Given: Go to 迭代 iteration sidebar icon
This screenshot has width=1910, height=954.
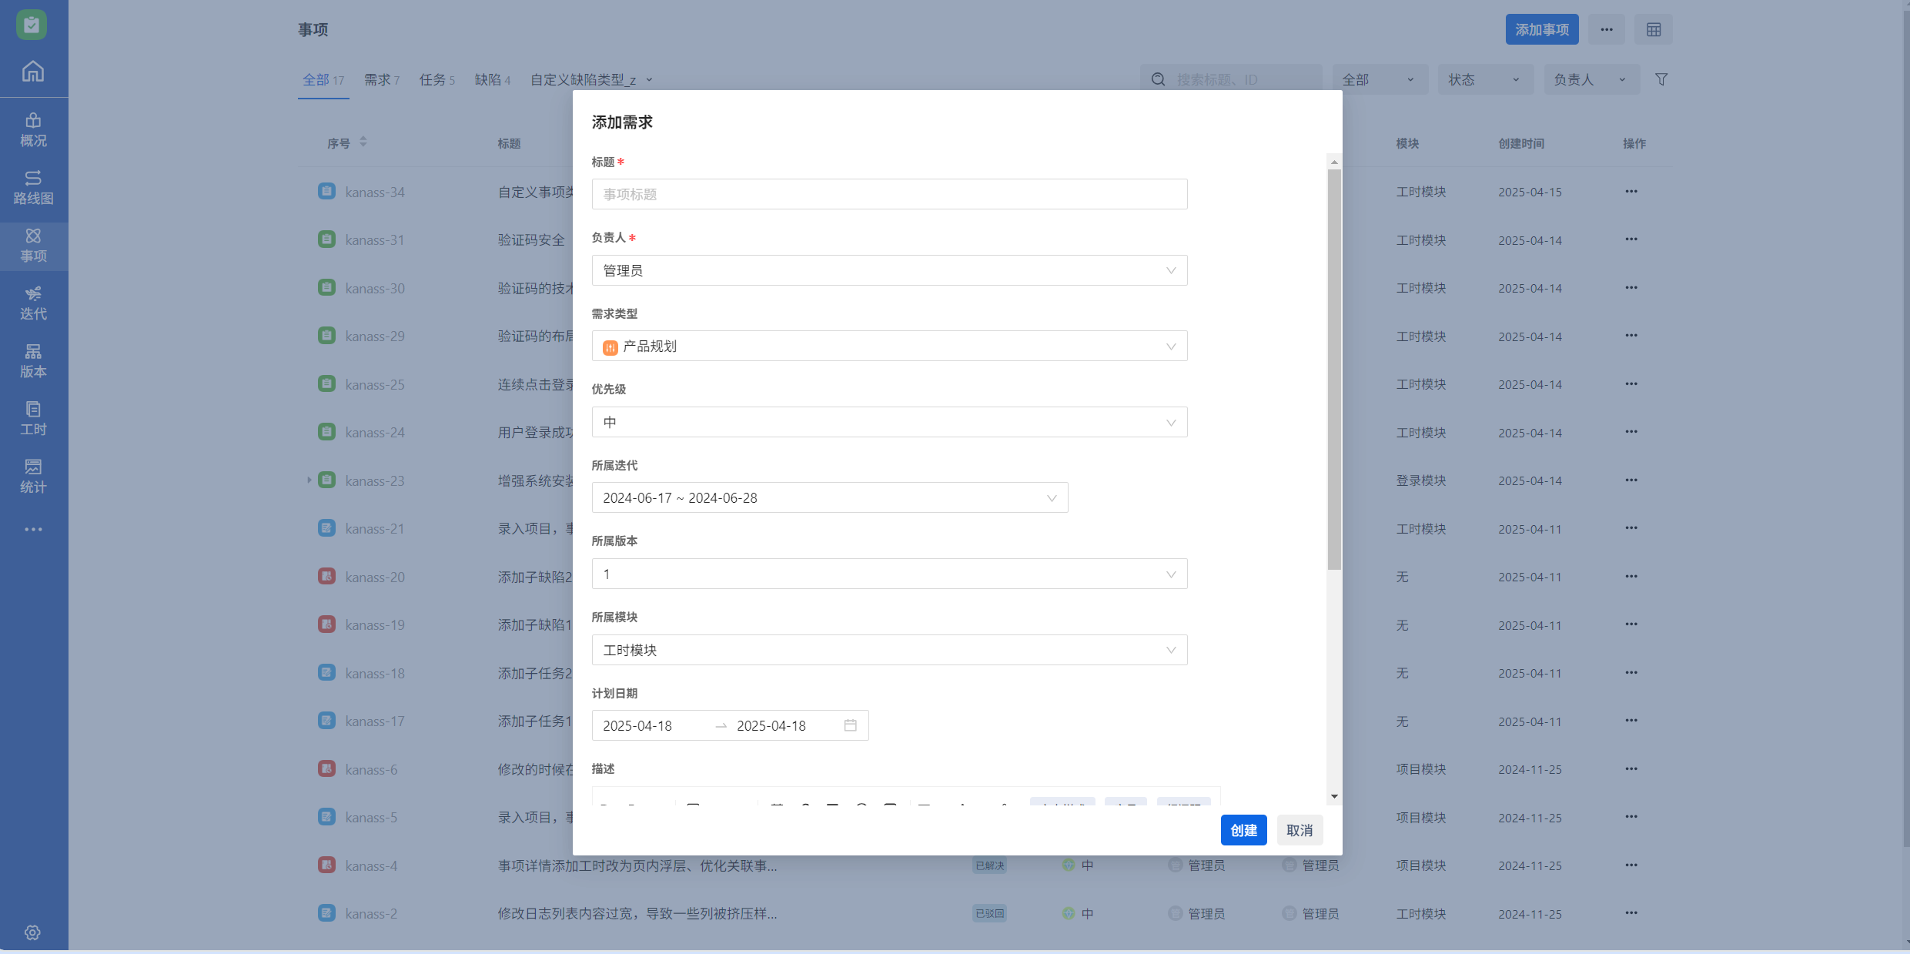Looking at the screenshot, I should tap(33, 303).
